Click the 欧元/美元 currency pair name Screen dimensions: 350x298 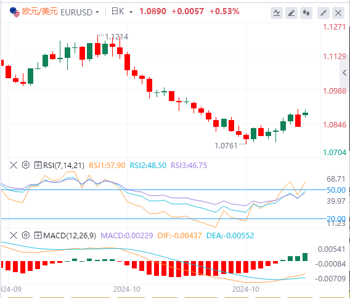pos(40,12)
